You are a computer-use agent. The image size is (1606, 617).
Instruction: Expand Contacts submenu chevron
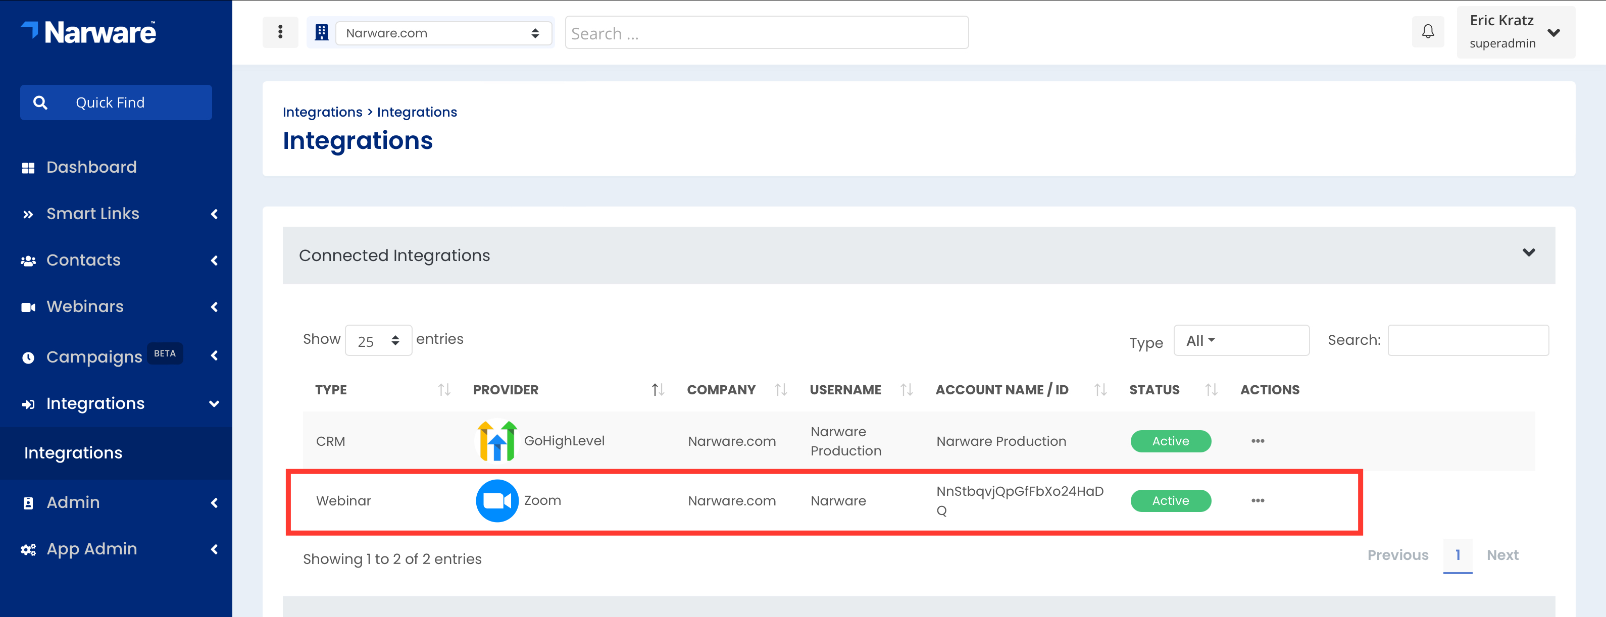point(215,261)
